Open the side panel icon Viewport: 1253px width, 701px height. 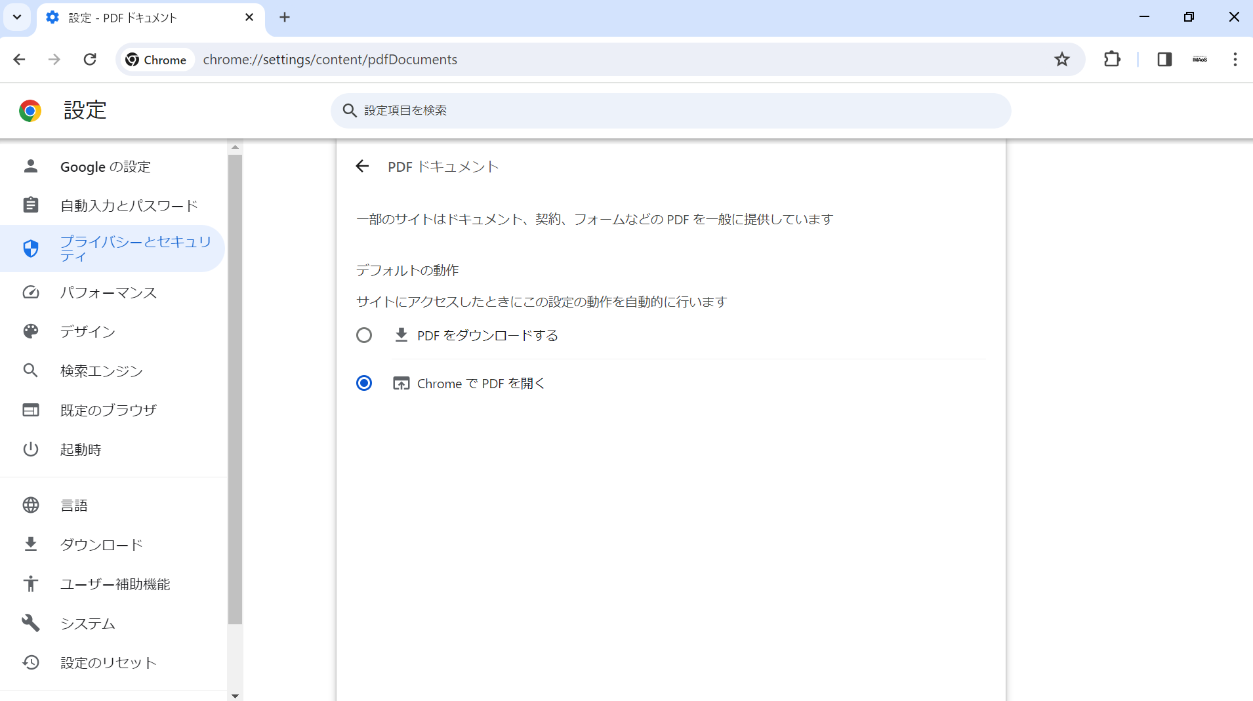point(1164,59)
